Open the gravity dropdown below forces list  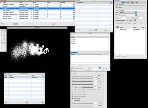pyautogui.click(x=94, y=68)
